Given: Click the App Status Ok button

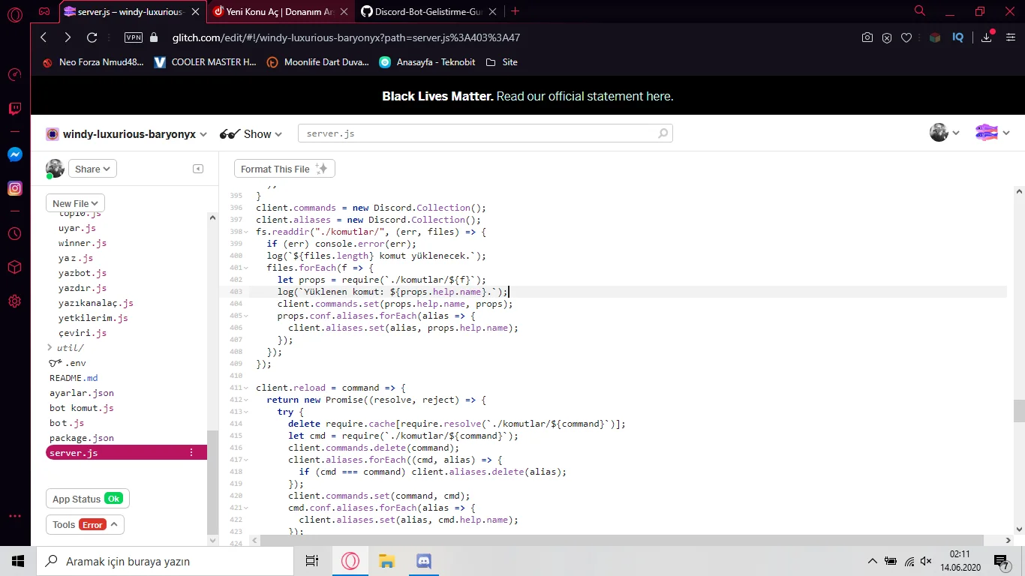Looking at the screenshot, I should (x=88, y=499).
